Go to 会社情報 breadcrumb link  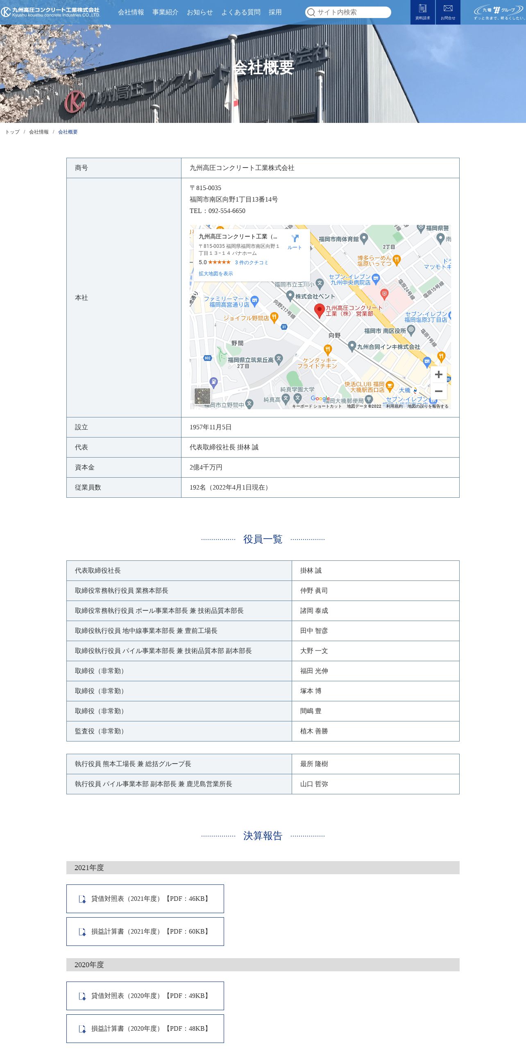click(x=39, y=132)
